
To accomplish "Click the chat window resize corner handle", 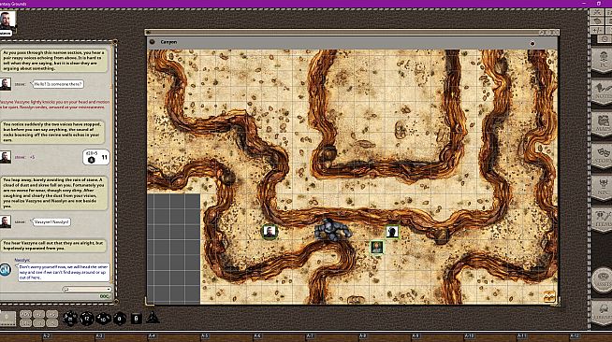I will click(115, 302).
